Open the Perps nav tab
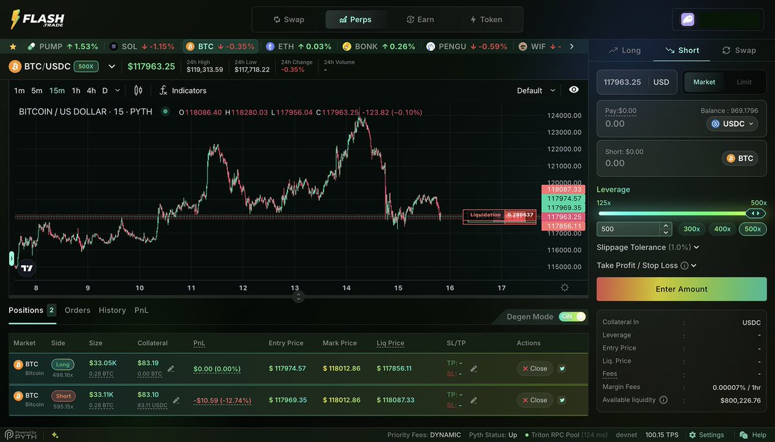This screenshot has width=775, height=442. coord(356,19)
